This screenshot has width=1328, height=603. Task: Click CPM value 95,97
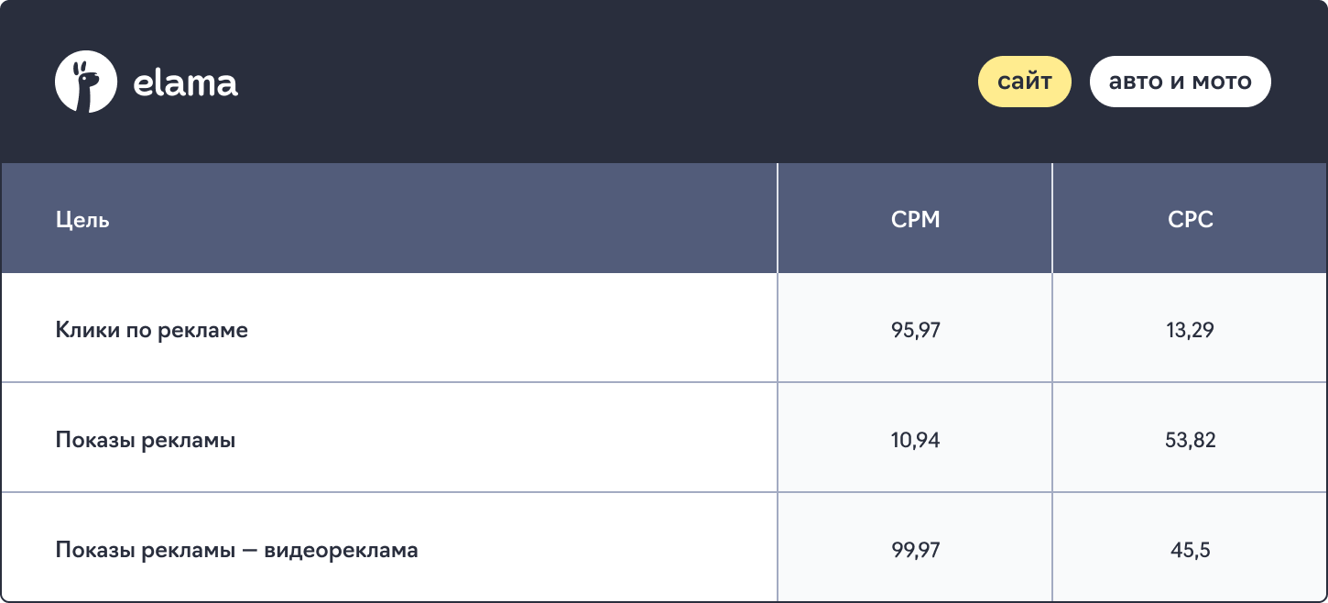(x=915, y=330)
